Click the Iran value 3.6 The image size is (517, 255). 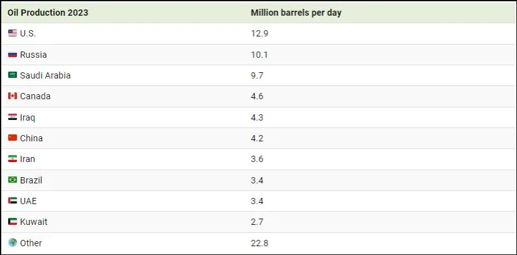[x=257, y=159]
